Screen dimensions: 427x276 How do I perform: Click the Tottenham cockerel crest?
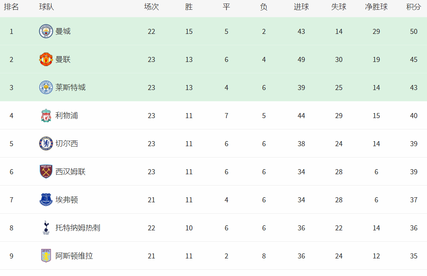point(46,228)
